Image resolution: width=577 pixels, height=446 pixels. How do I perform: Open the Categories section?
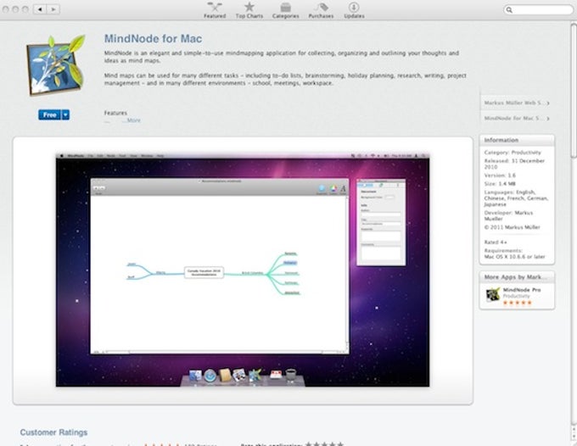286,10
